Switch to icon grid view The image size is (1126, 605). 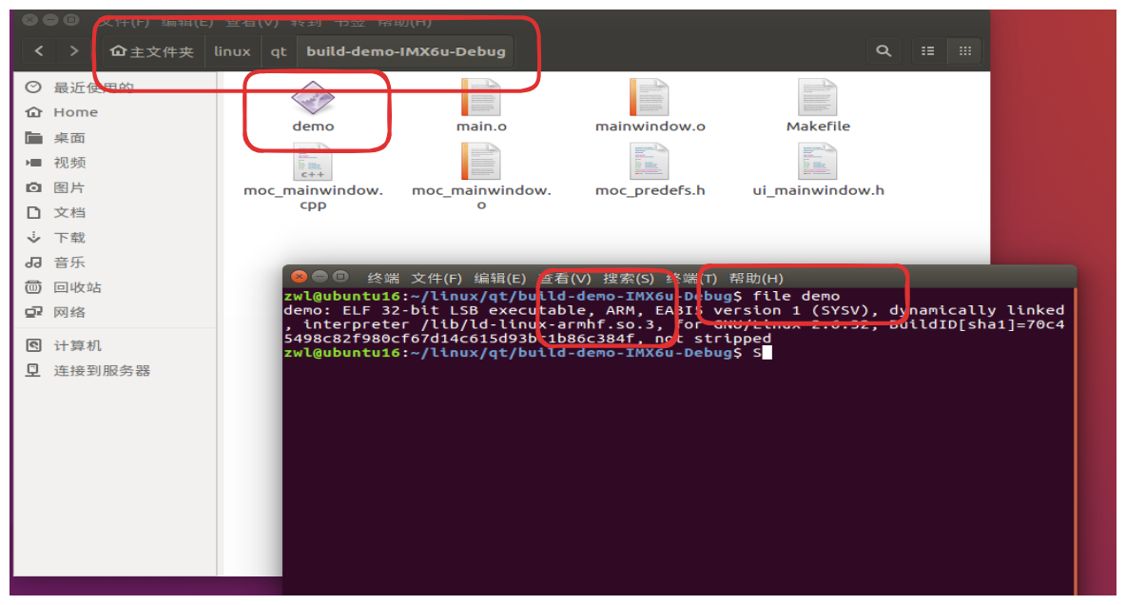point(964,50)
